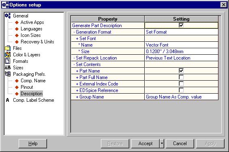The width and height of the screenshot is (229, 152).
Task: Click the Options setup title bar icon
Action: tap(5, 5)
